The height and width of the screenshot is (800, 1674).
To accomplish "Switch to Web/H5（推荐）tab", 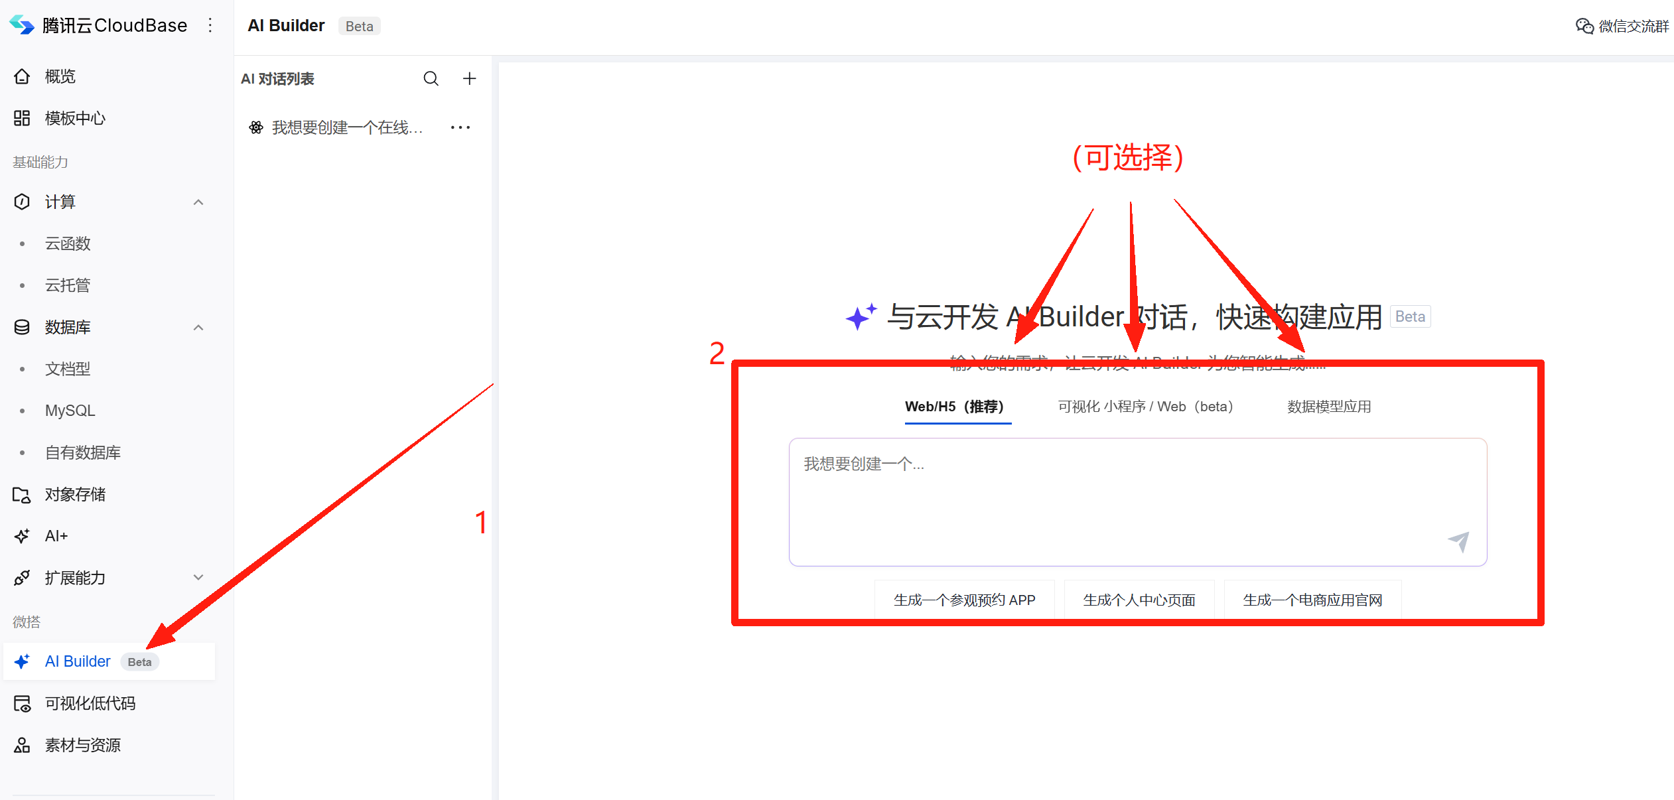I will click(x=958, y=407).
